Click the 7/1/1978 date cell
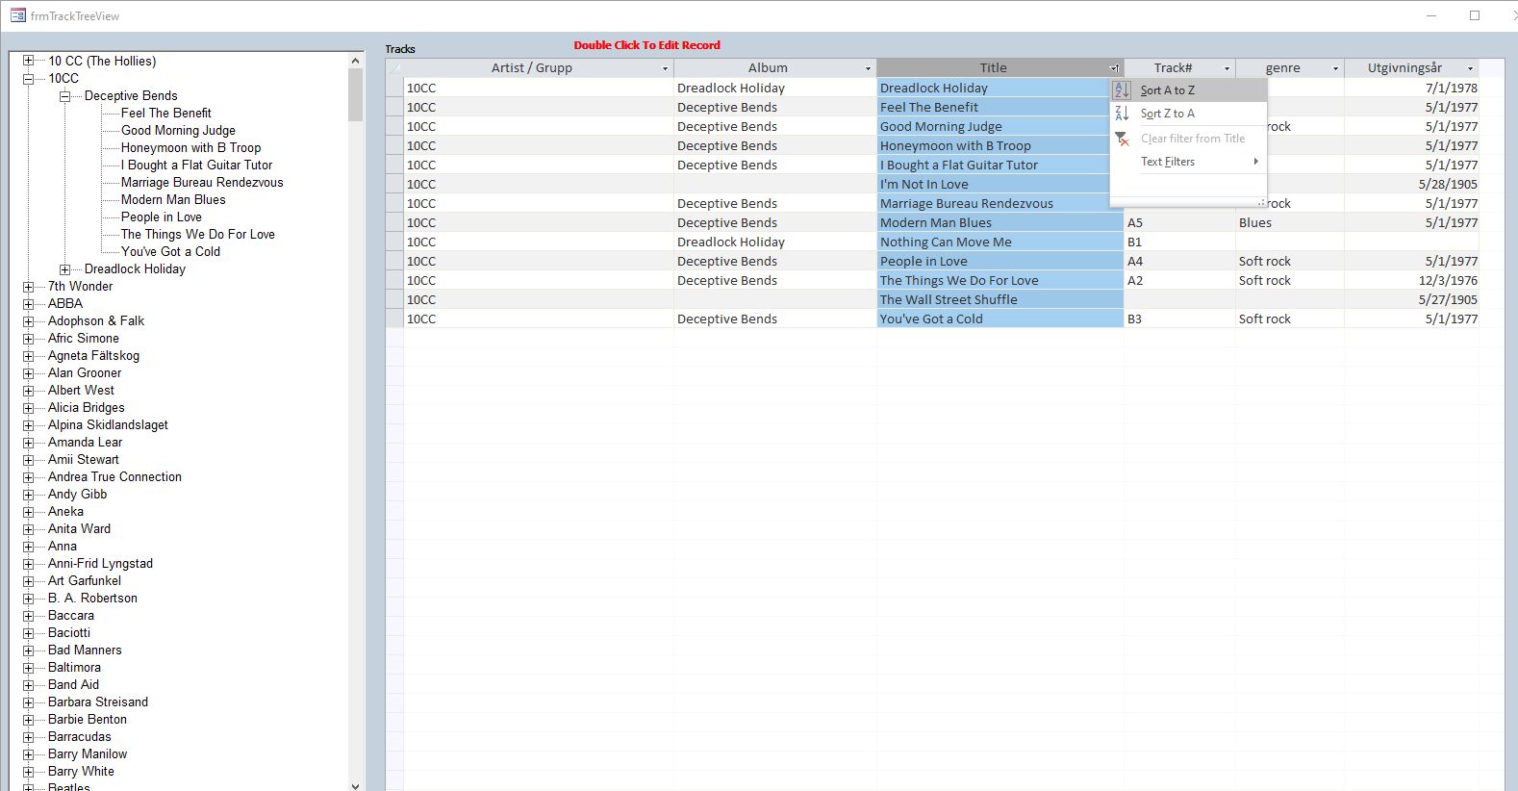 pyautogui.click(x=1411, y=88)
